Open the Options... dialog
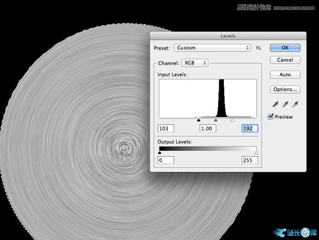Screen dimensions: 319x240 [x=285, y=89]
